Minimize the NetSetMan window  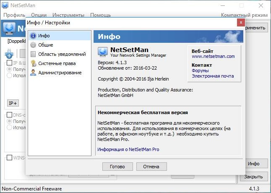(x=223, y=5)
